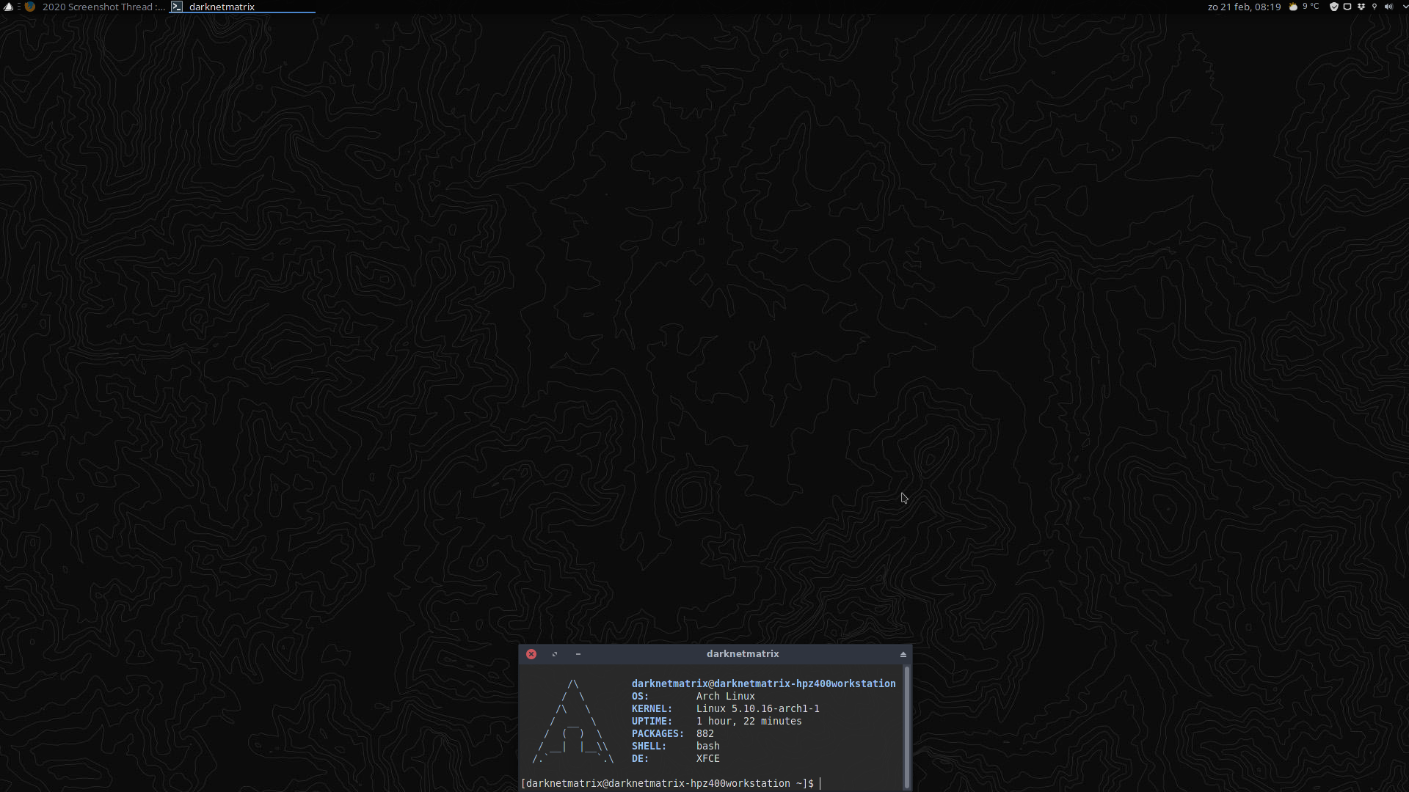Toggle fullscreen on the darknetmatrix terminal
Viewport: 1409px width, 792px height.
tap(554, 654)
